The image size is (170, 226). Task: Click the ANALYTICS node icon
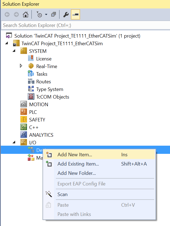tap(24, 135)
